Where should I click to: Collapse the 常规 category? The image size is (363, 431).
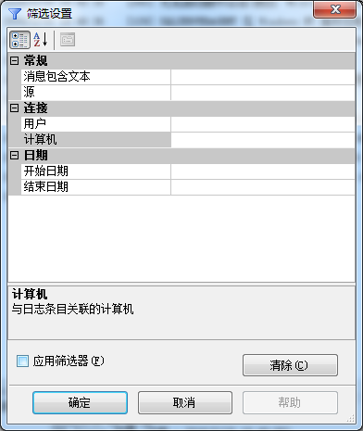coord(15,61)
